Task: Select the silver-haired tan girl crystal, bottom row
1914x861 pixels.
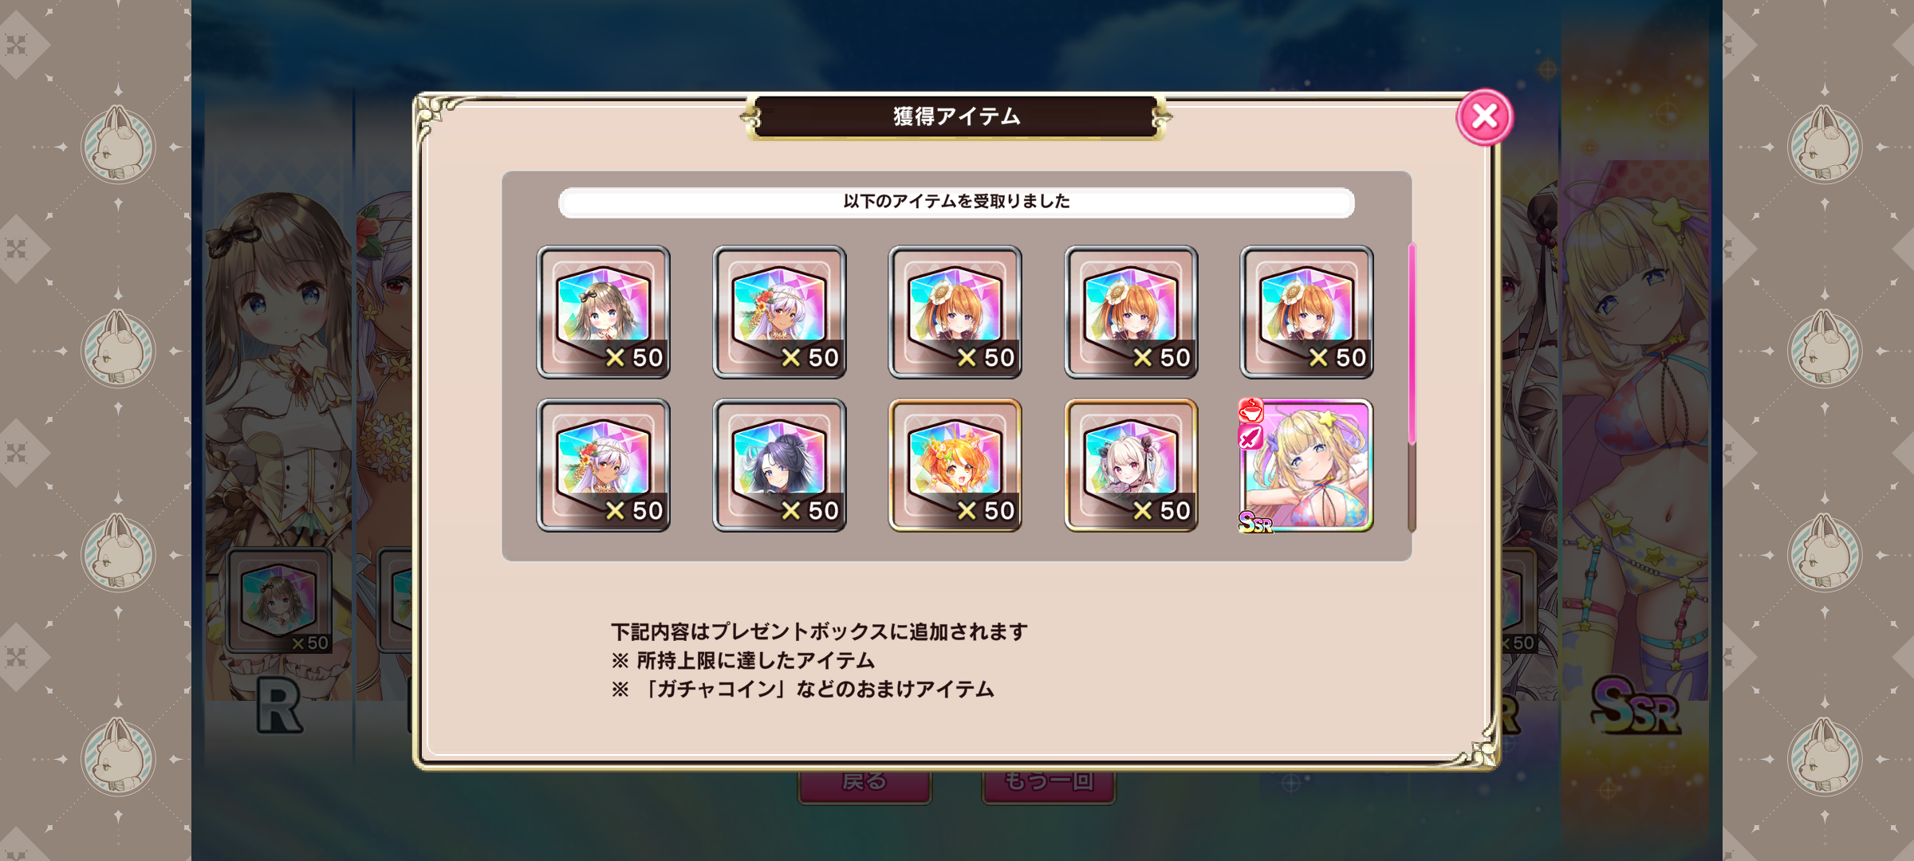Action: [604, 466]
